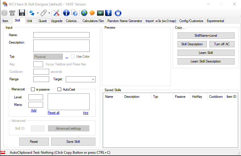Open the Facebook icon in the toolbar
Screen dimensions: 241x156
[108, 13]
